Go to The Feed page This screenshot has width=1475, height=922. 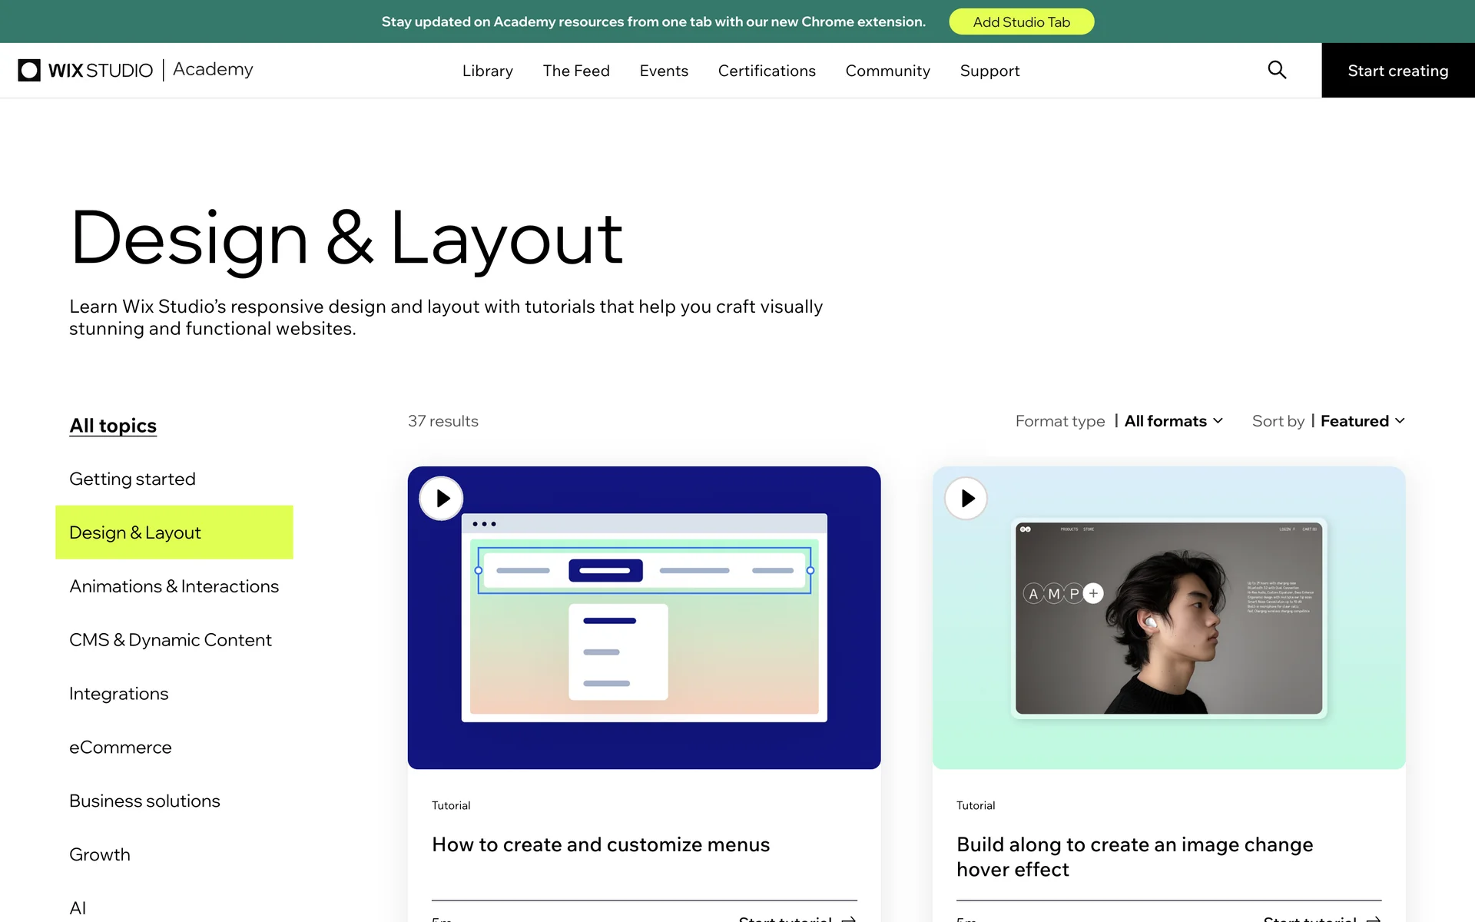[x=575, y=71]
